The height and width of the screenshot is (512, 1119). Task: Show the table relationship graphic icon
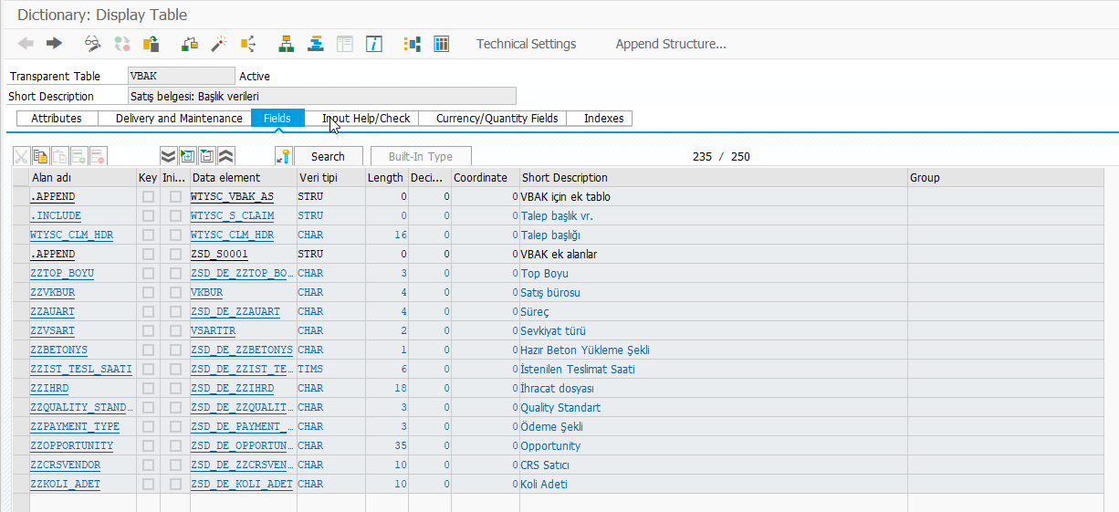pos(413,44)
